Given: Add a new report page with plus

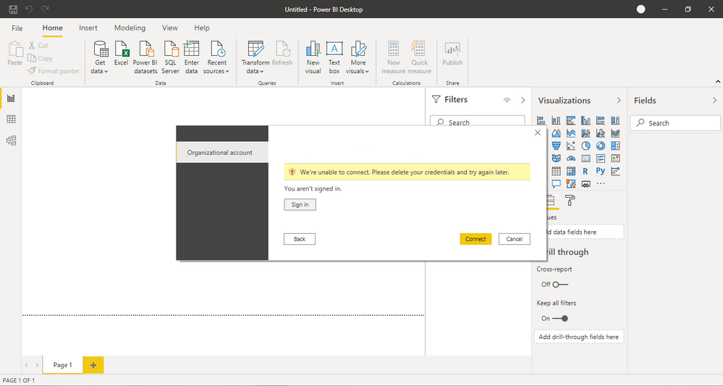Looking at the screenshot, I should tap(93, 365).
